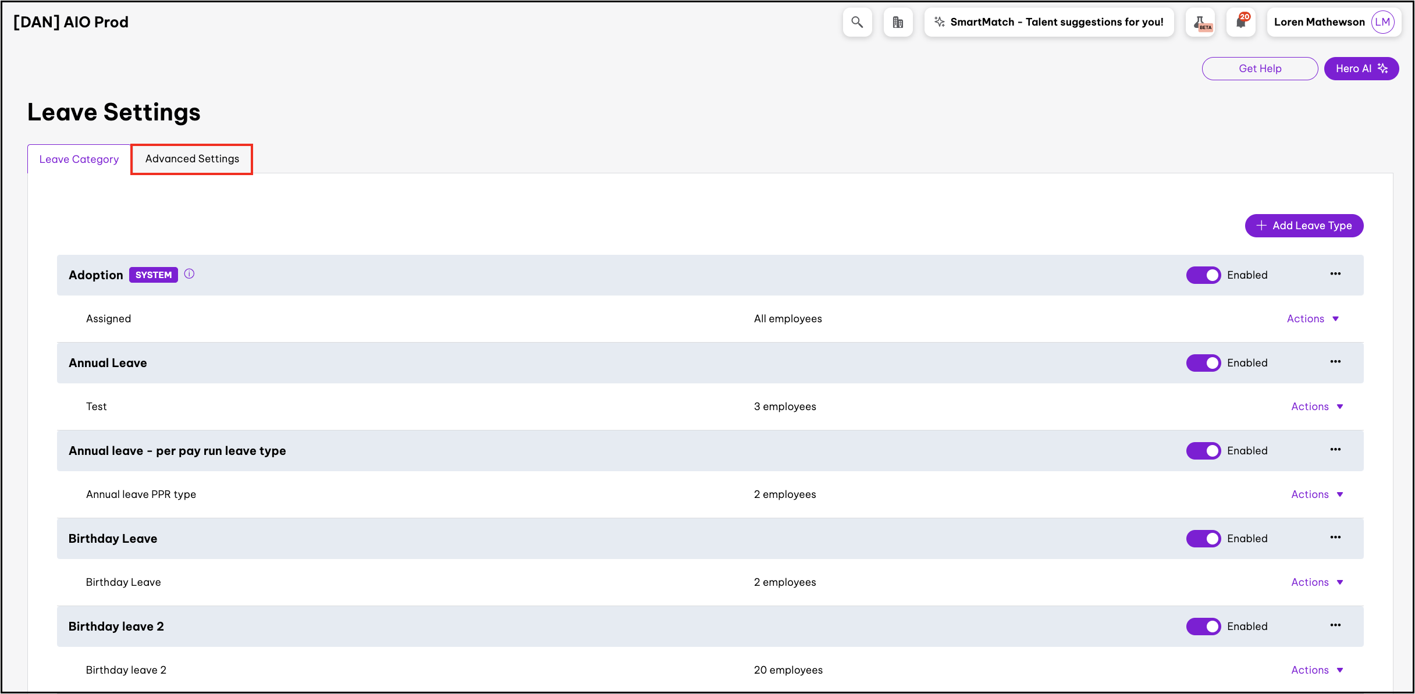
Task: Open Actions dropdown for Annual leave PPR type
Action: [x=1317, y=494]
